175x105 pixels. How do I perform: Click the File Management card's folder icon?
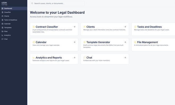(x=135, y=42)
